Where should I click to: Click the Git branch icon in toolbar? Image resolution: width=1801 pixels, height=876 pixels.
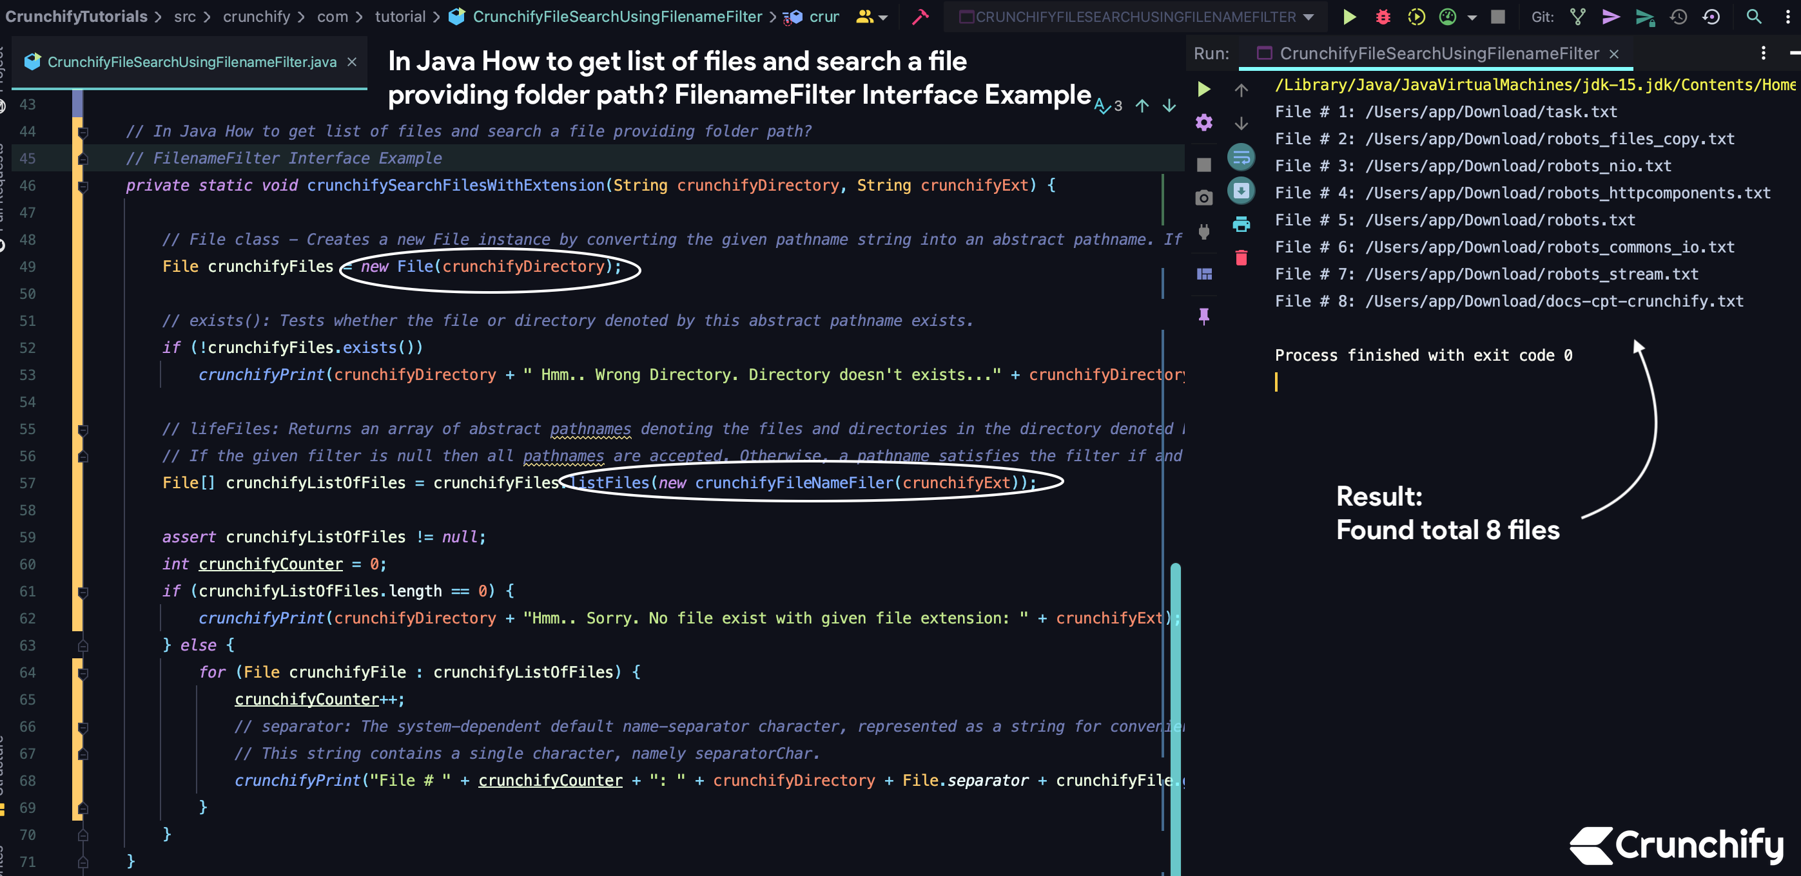pyautogui.click(x=1575, y=16)
